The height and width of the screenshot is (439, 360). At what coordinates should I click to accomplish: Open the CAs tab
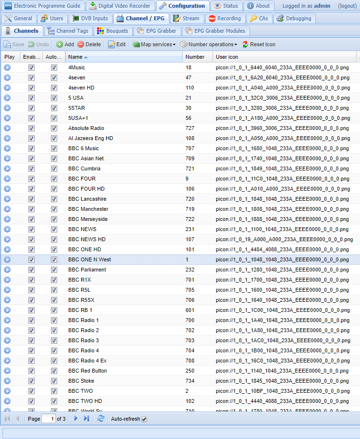point(259,18)
